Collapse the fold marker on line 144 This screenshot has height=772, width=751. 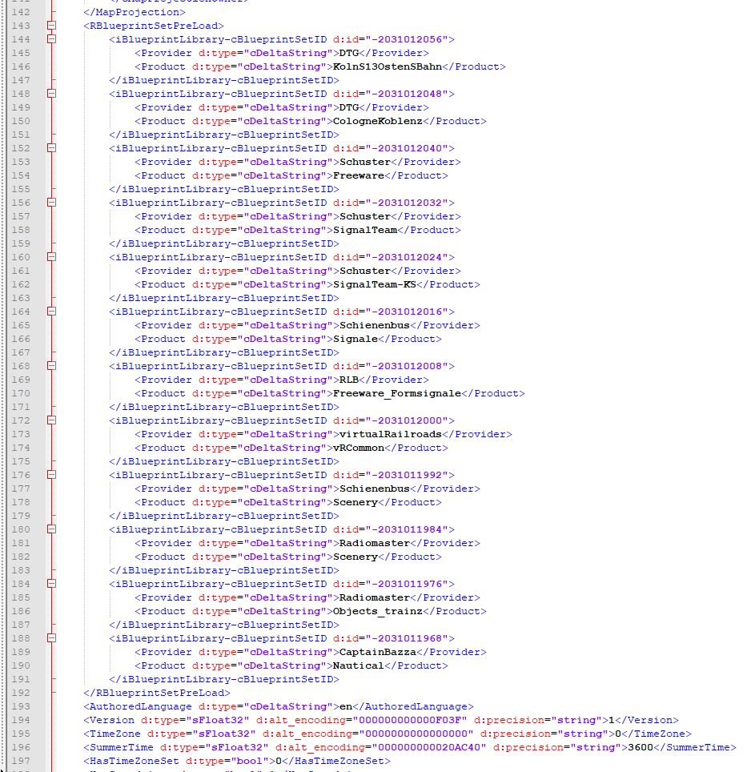tap(52, 39)
